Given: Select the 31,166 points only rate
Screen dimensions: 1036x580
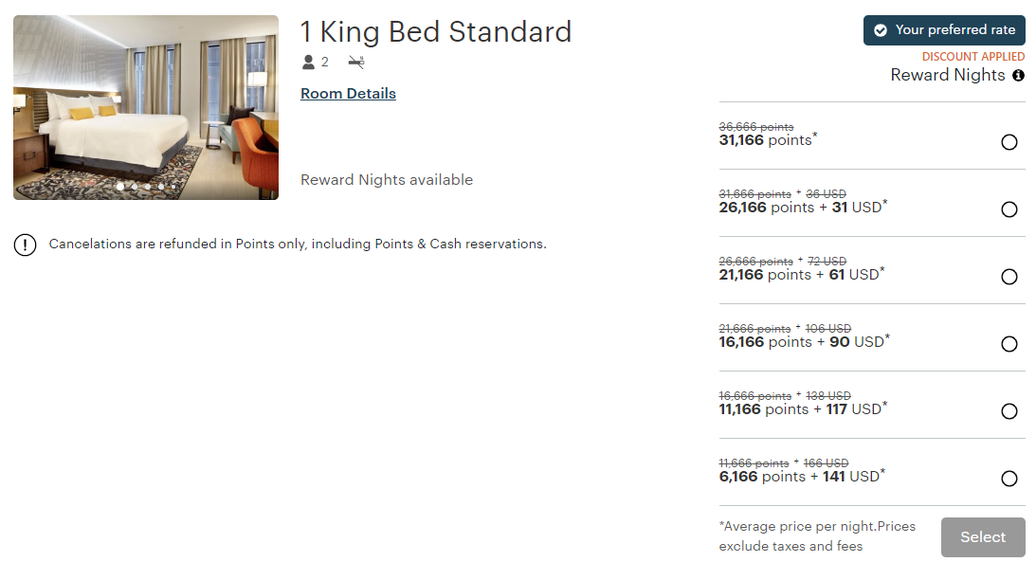Looking at the screenshot, I should 1009,142.
